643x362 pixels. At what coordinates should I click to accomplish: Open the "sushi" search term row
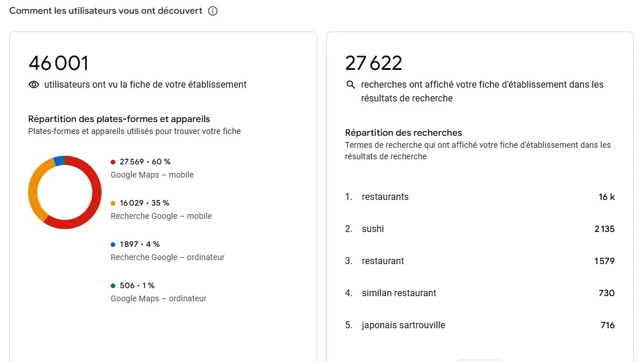click(373, 229)
